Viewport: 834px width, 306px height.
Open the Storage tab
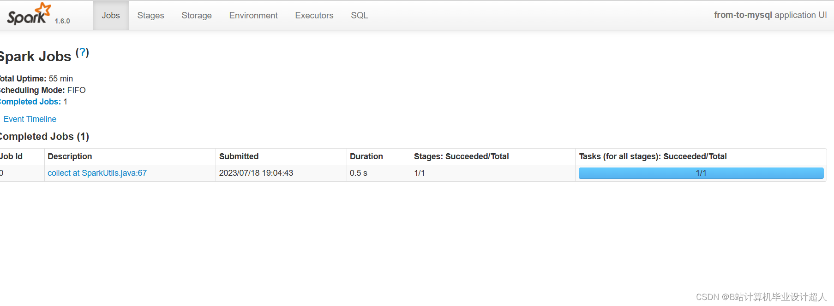click(197, 15)
